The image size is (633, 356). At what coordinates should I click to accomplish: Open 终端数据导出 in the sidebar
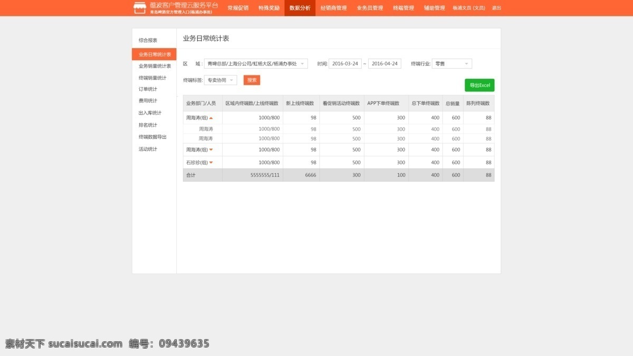[x=152, y=137]
